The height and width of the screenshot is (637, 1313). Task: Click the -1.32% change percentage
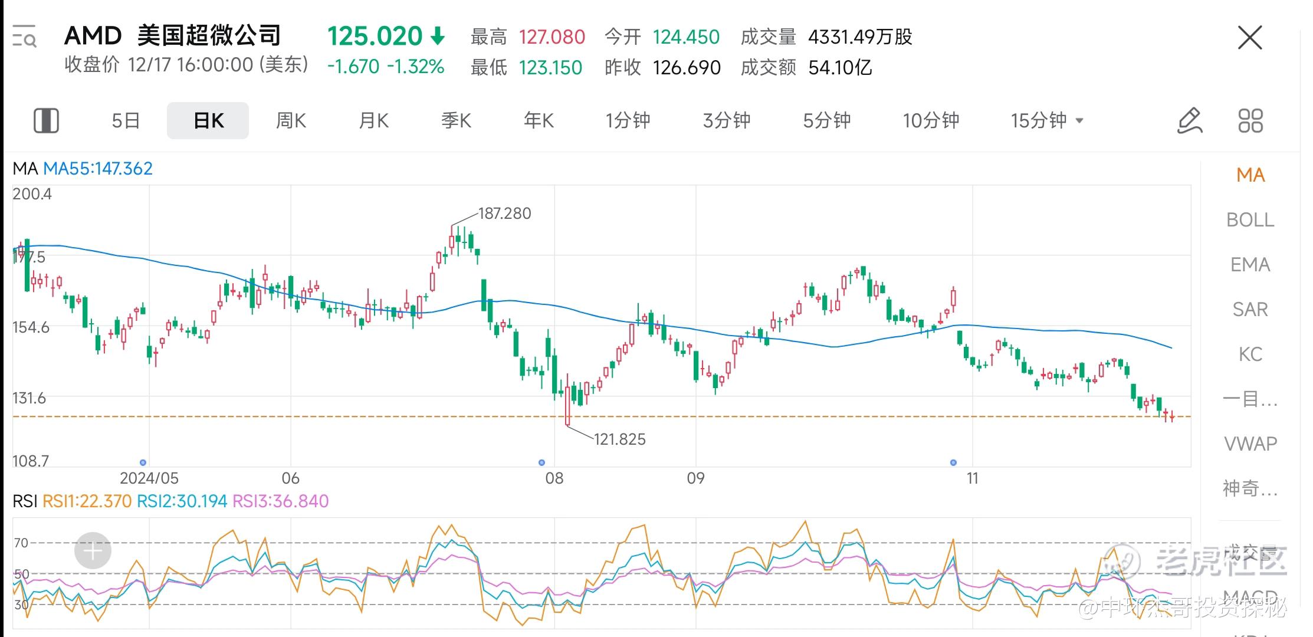pyautogui.click(x=415, y=67)
